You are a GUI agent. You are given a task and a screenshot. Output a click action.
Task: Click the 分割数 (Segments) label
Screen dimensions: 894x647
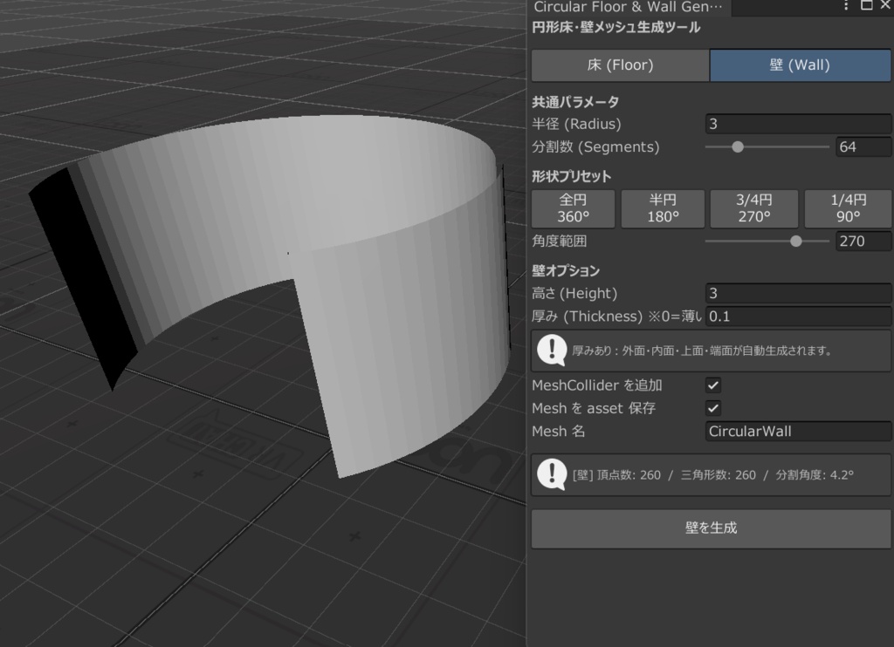click(x=595, y=147)
